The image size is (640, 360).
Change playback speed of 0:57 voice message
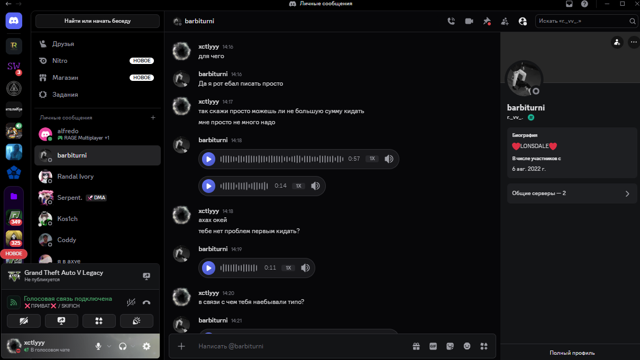click(x=372, y=159)
